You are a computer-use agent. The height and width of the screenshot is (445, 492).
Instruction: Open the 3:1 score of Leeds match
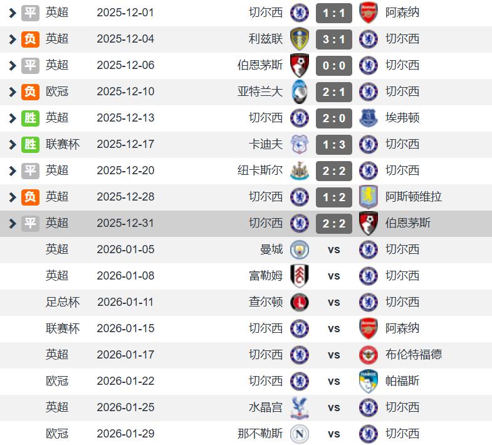coord(333,39)
